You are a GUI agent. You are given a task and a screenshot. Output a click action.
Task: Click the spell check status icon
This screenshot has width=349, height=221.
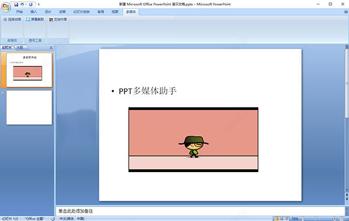coord(53,219)
